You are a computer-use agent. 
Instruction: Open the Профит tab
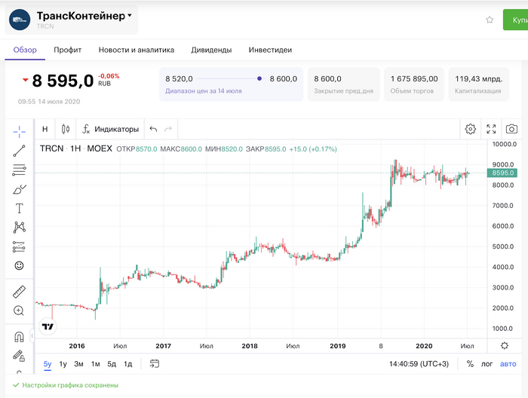[68, 50]
